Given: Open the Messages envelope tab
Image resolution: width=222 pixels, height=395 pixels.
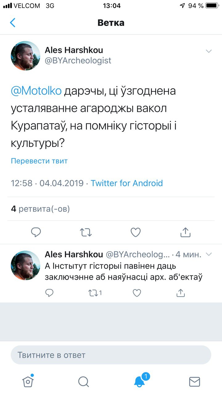Looking at the screenshot, I should pos(194,381).
